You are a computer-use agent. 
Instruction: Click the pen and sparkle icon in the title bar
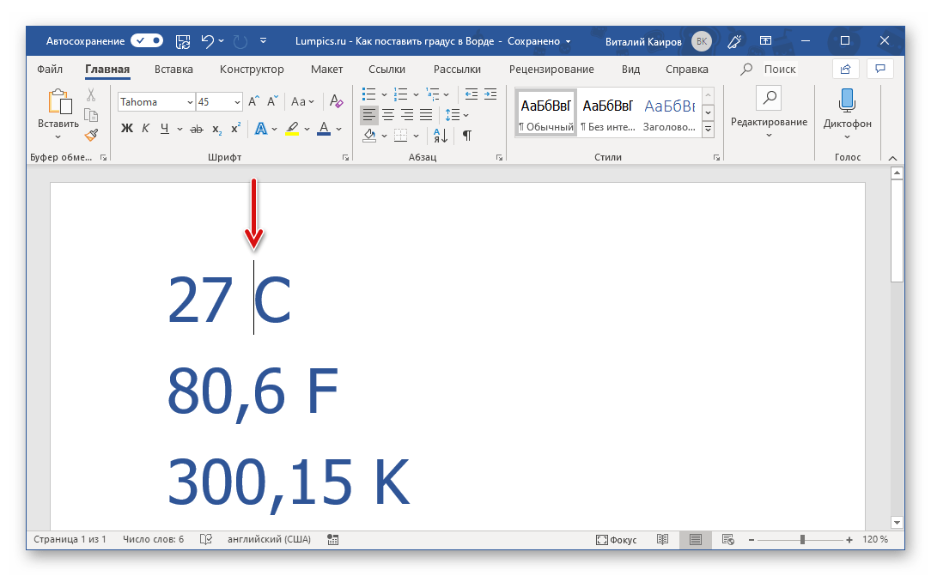tap(734, 41)
